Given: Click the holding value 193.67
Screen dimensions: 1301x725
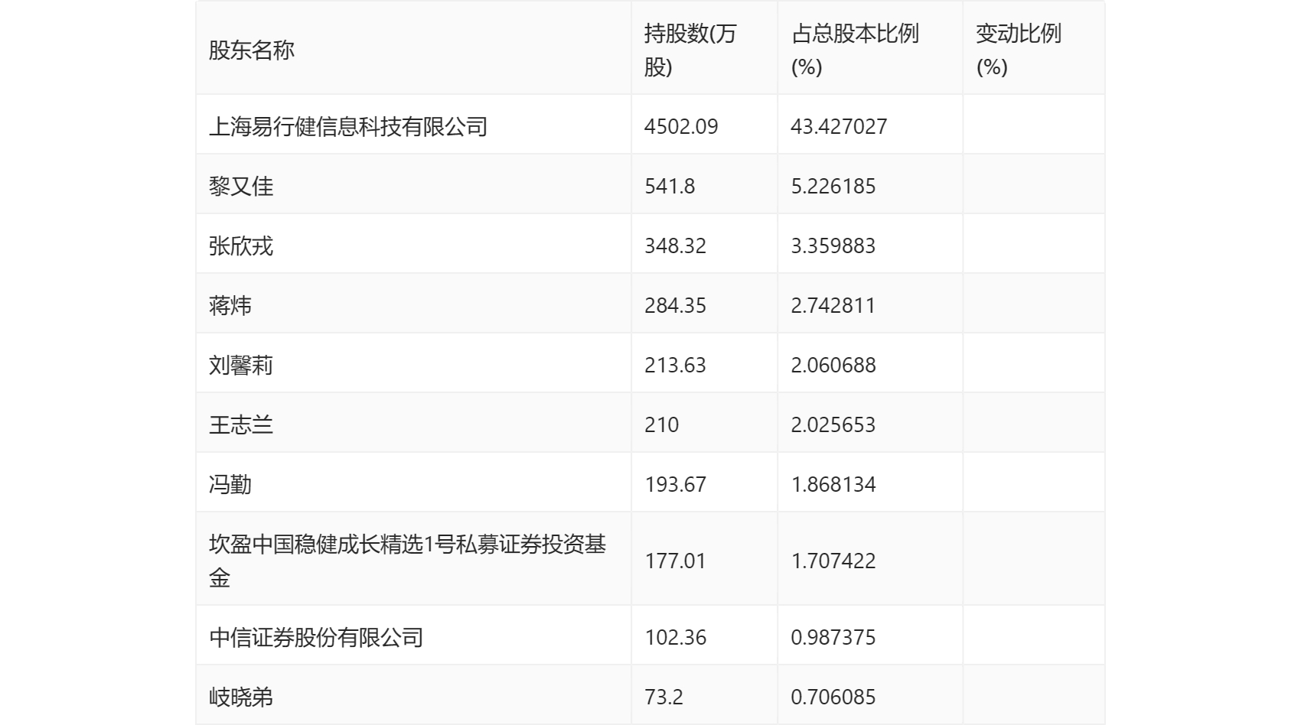Looking at the screenshot, I should [x=675, y=484].
